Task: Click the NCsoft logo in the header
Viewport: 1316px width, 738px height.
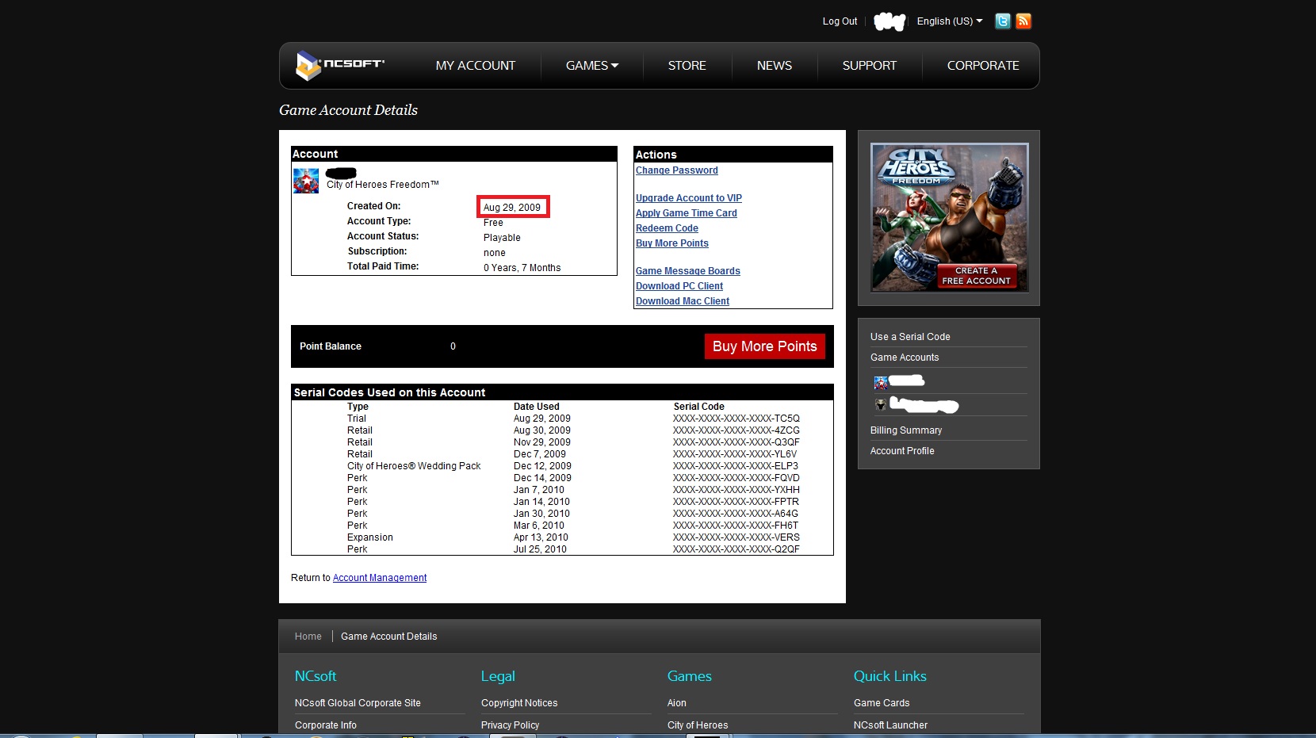Action: tap(340, 65)
